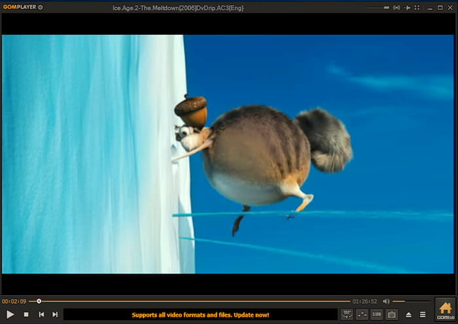Open the GOM Player settings gear icon
Image resolution: width=458 pixels, height=324 pixels.
point(41,7)
